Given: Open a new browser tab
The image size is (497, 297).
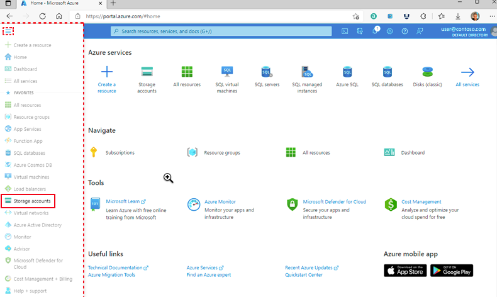Looking at the screenshot, I should (113, 3).
